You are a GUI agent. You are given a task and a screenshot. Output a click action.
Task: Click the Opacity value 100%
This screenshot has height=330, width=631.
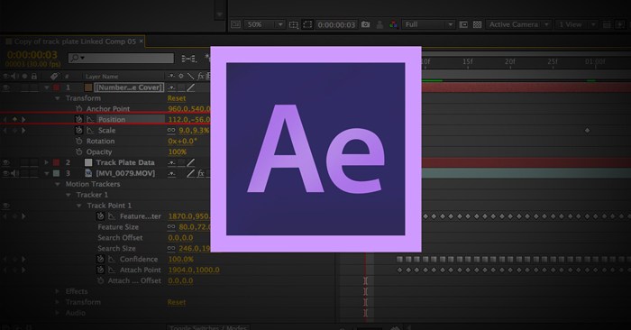click(178, 152)
